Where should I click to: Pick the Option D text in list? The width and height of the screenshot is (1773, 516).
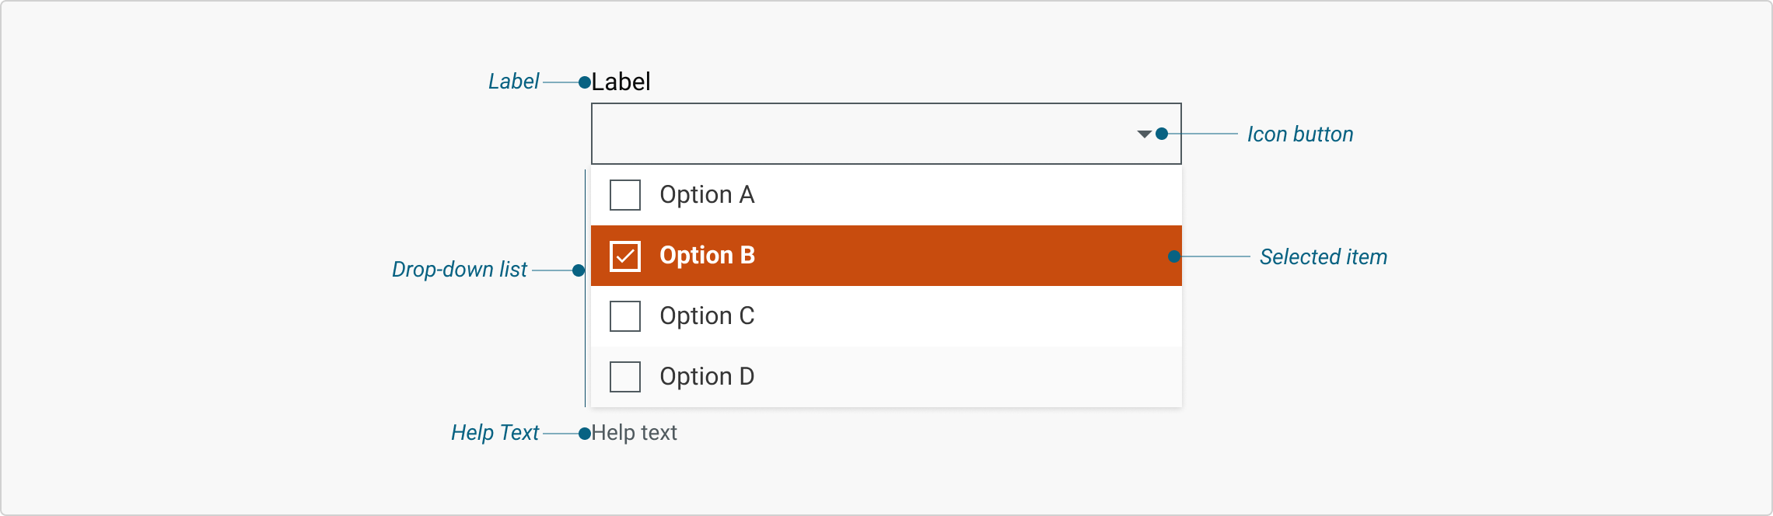coord(707,376)
